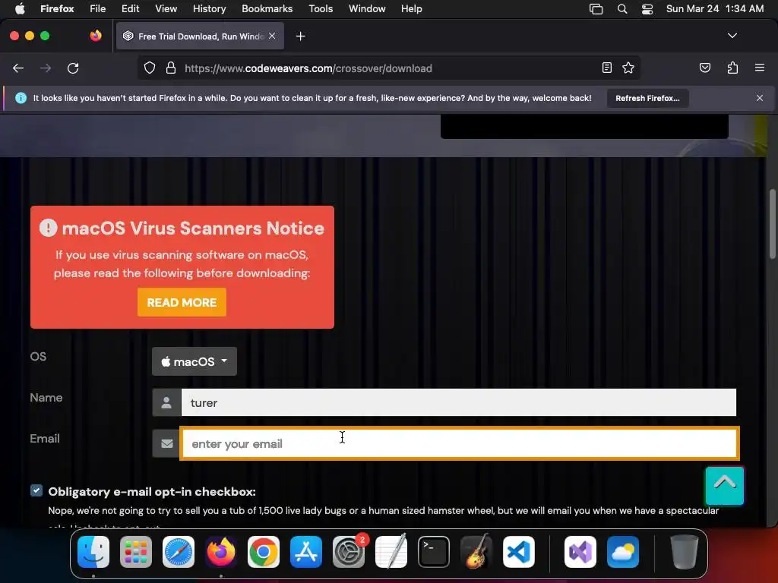The height and width of the screenshot is (583, 778).
Task: Open Control Center in menu bar
Action: (647, 9)
